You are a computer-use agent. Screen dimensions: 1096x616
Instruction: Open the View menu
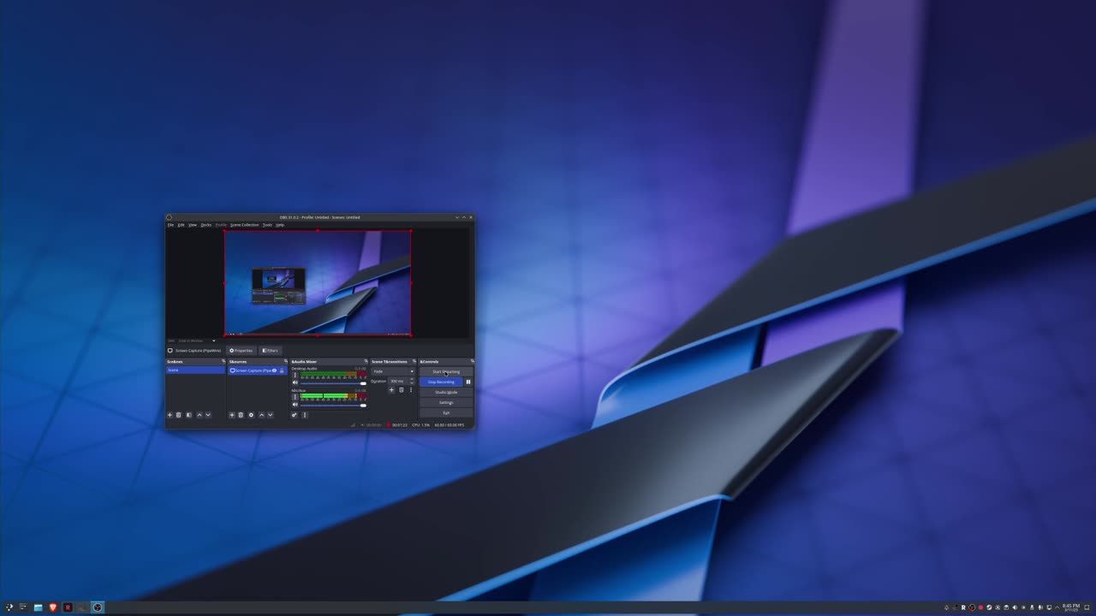coord(193,225)
